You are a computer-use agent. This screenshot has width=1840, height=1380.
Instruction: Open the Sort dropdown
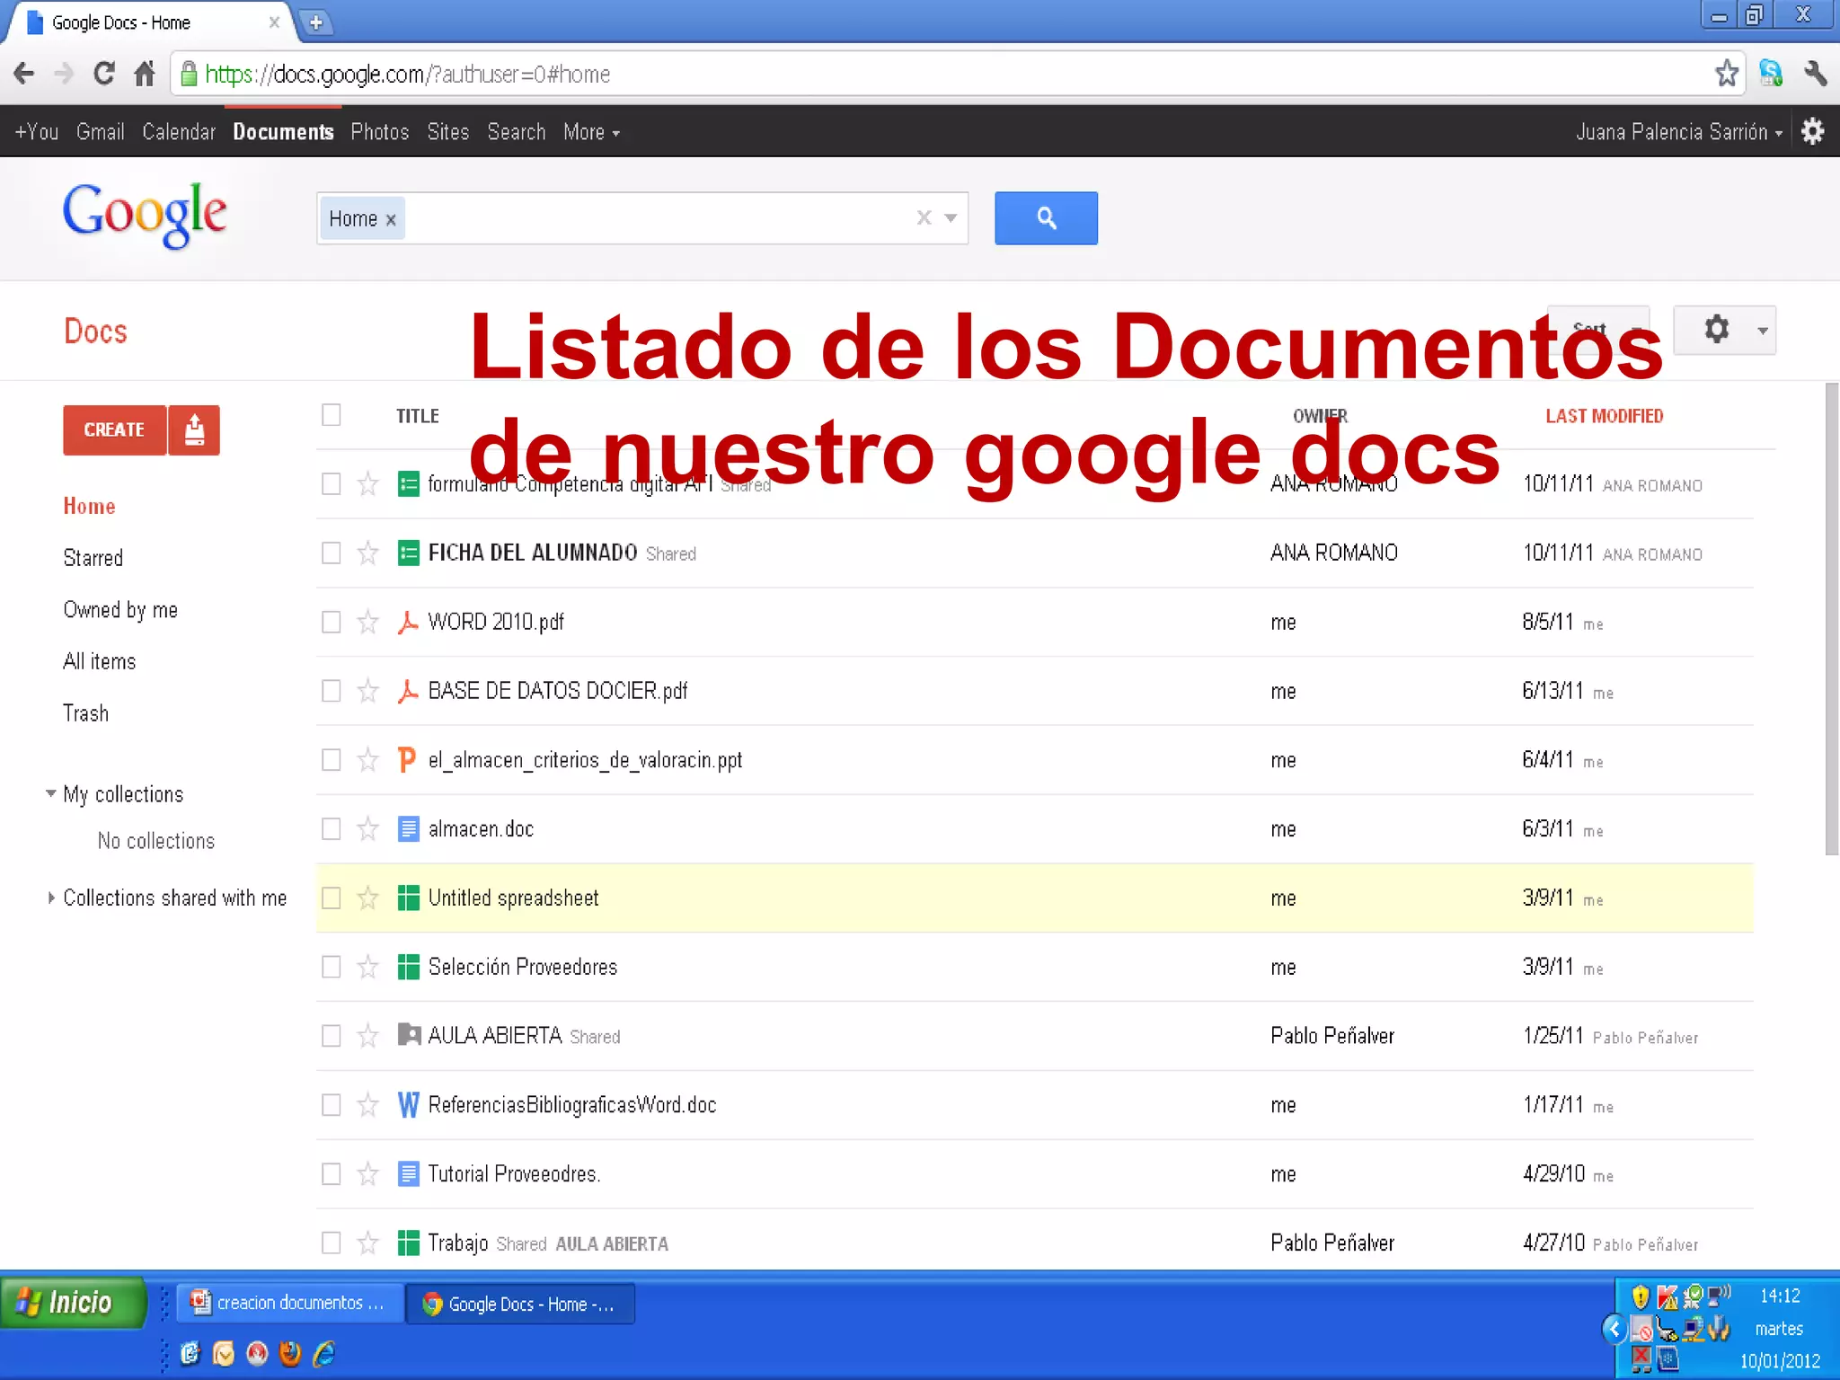tap(1598, 330)
